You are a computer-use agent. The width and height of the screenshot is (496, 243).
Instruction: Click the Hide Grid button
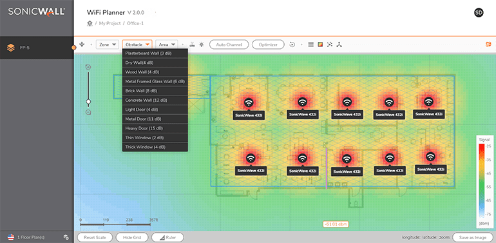pos(131,237)
